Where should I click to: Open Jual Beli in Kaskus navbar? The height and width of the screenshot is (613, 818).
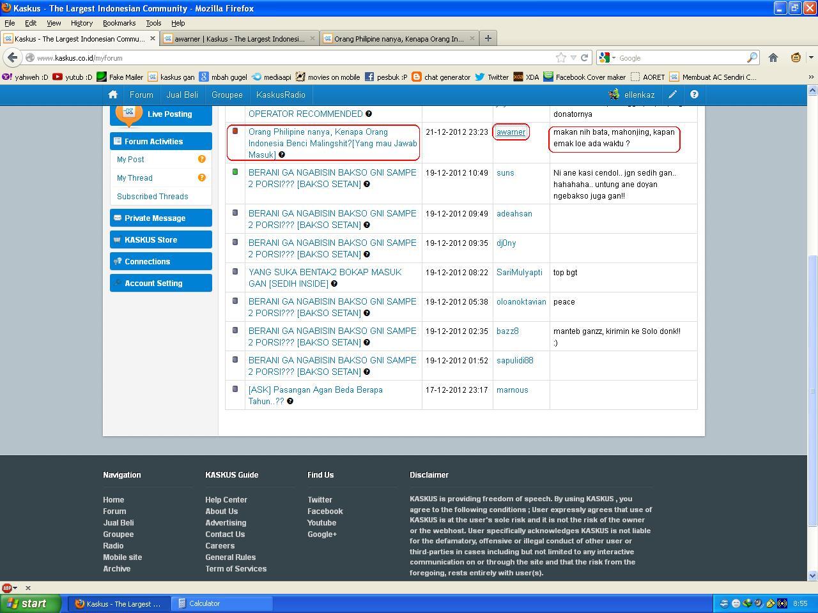(x=182, y=95)
